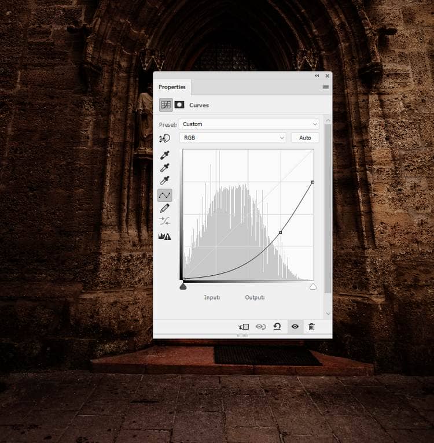Select the bottom-left curve control point

point(184,279)
